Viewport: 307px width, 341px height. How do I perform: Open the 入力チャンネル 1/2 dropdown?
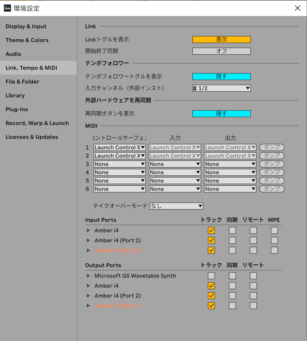[x=222, y=88]
